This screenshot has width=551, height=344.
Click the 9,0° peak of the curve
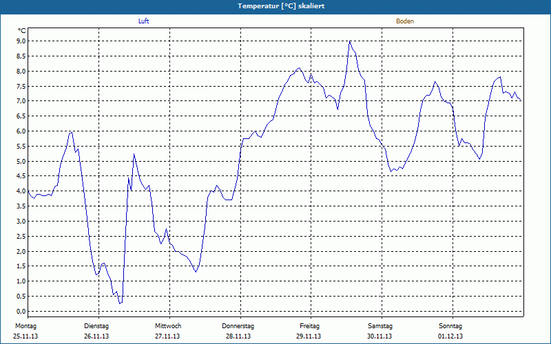(350, 41)
